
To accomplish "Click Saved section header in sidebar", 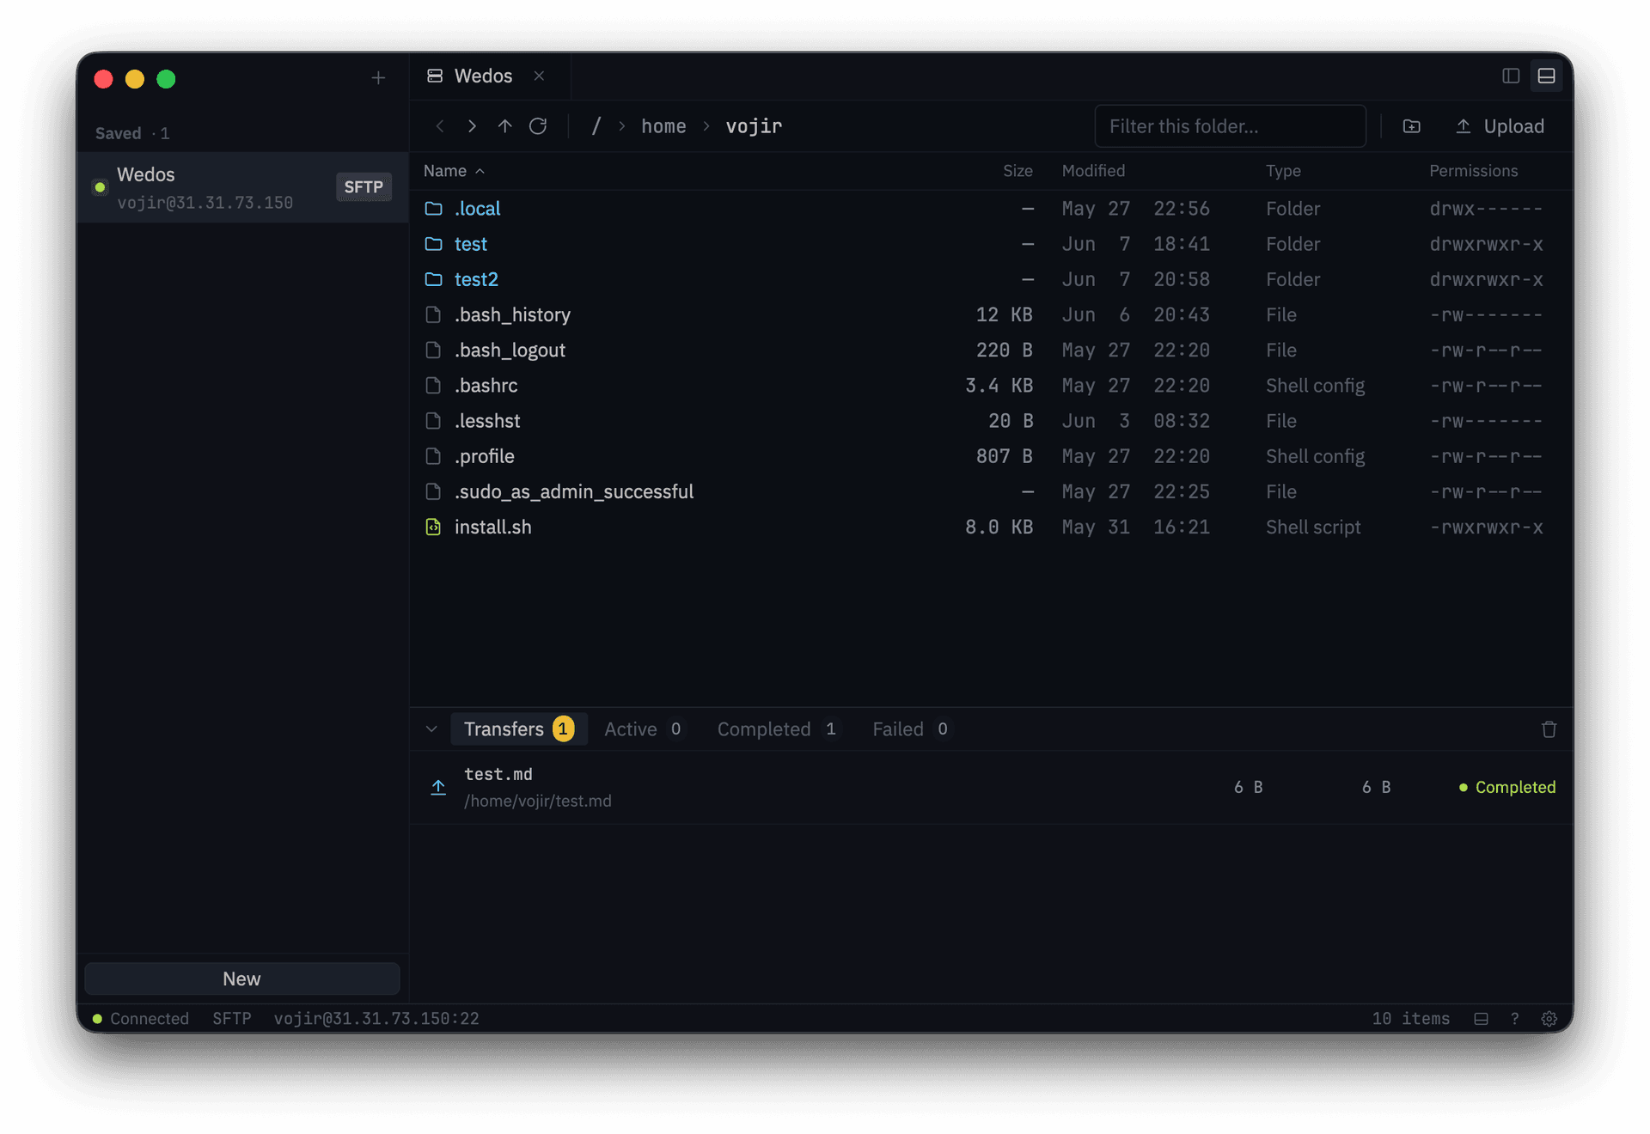I will pyautogui.click(x=131, y=133).
